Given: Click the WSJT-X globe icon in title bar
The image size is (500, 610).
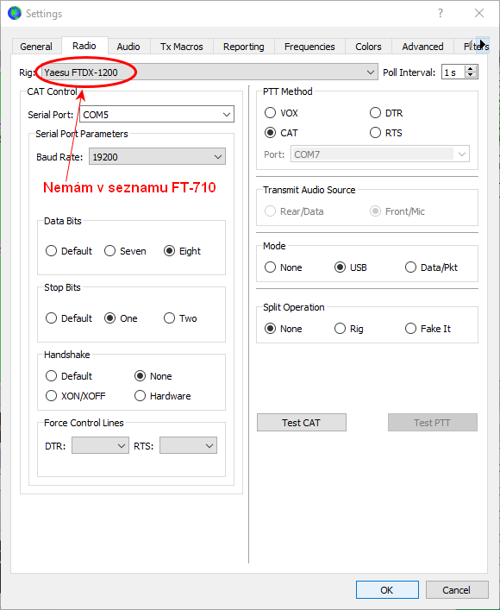Looking at the screenshot, I should click(x=15, y=13).
